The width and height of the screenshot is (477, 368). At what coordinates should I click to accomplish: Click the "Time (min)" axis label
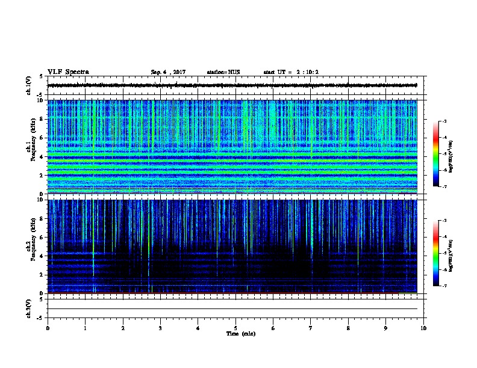[x=241, y=334]
